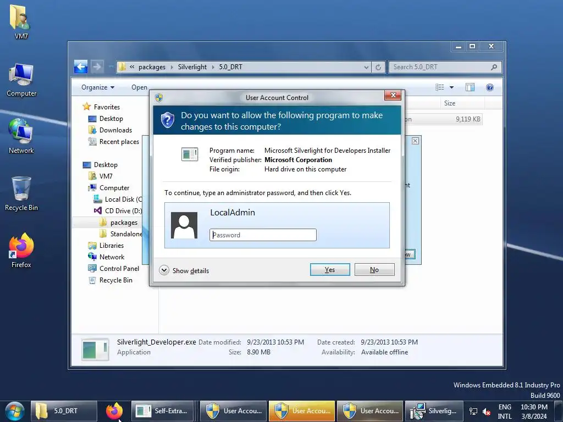
Task: Select the Standalone folder in the tree
Action: pos(120,234)
